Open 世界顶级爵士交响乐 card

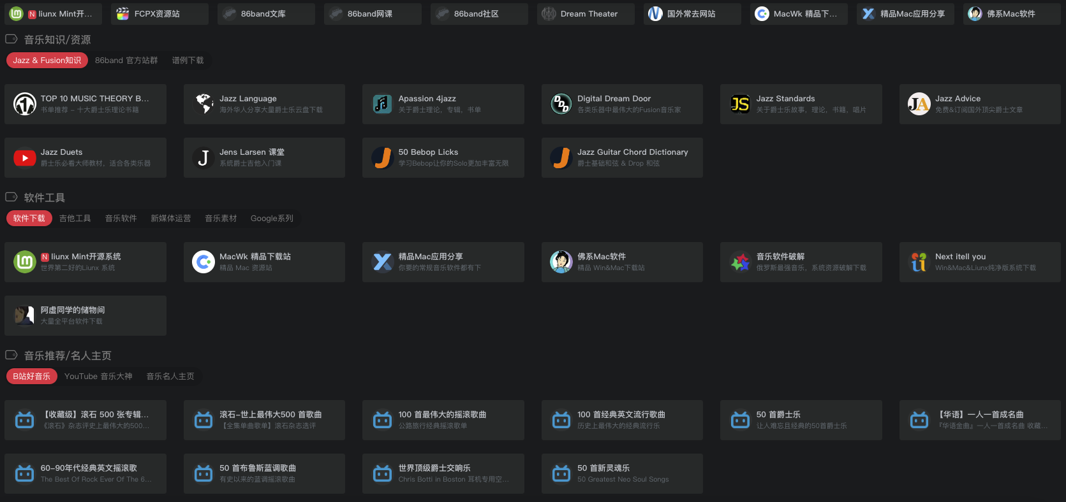pyautogui.click(x=443, y=473)
